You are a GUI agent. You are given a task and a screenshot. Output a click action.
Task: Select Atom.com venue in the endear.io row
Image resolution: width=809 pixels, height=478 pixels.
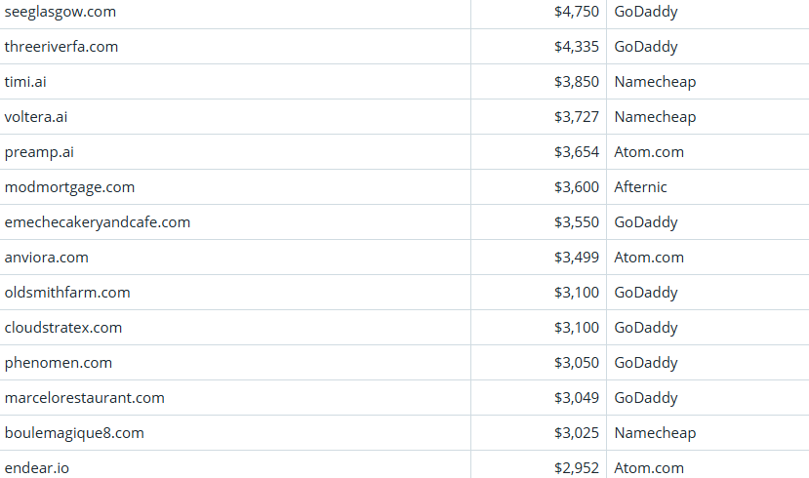click(649, 468)
